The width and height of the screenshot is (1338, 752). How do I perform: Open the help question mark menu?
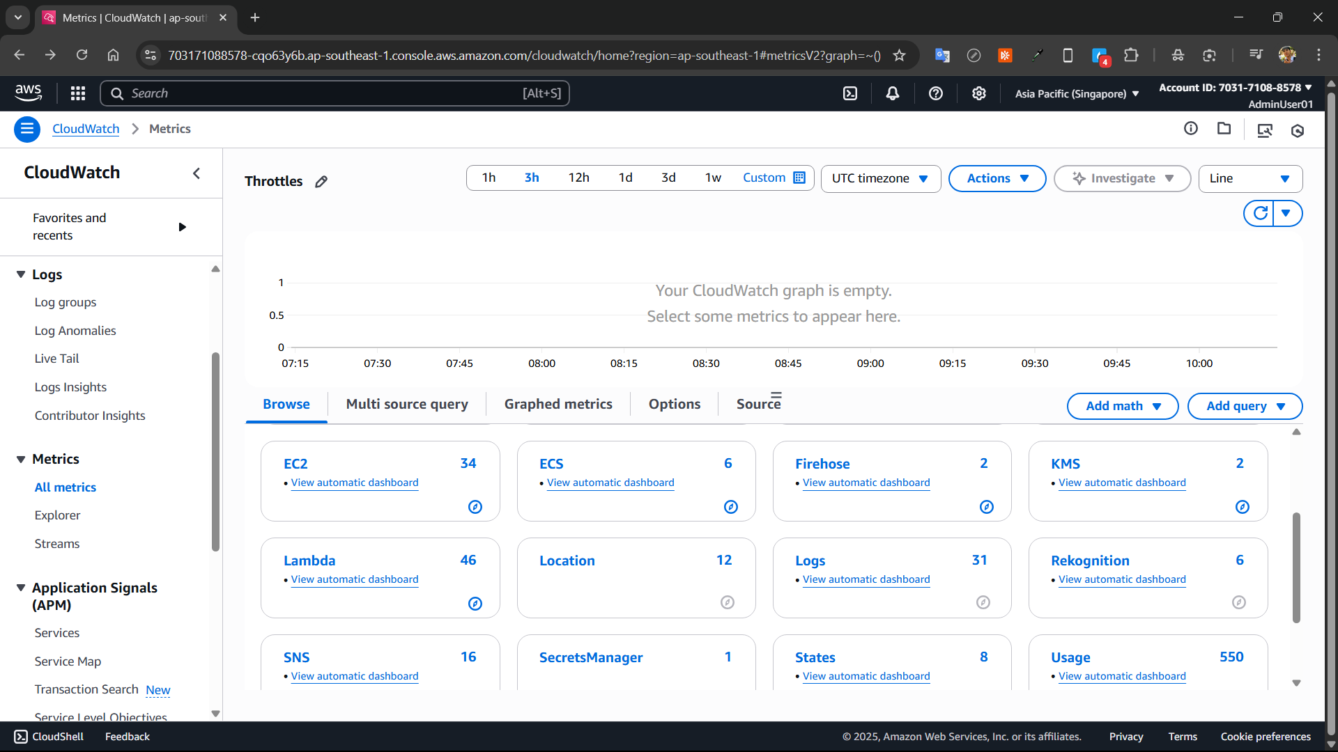[936, 93]
